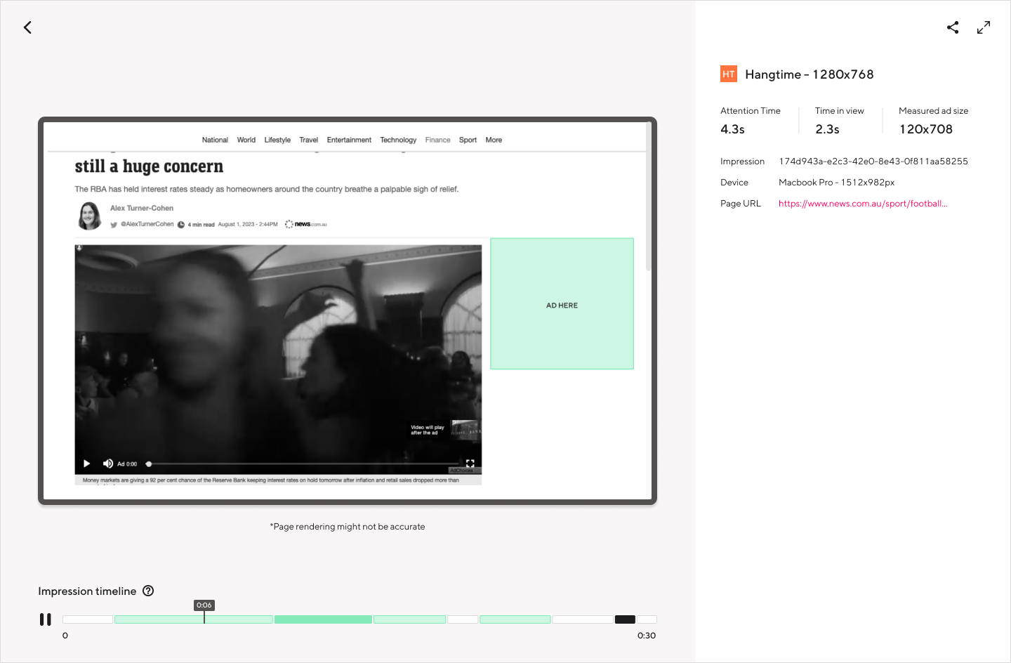1011x663 pixels.
Task: Mute the video using the speaker icon
Action: click(108, 464)
